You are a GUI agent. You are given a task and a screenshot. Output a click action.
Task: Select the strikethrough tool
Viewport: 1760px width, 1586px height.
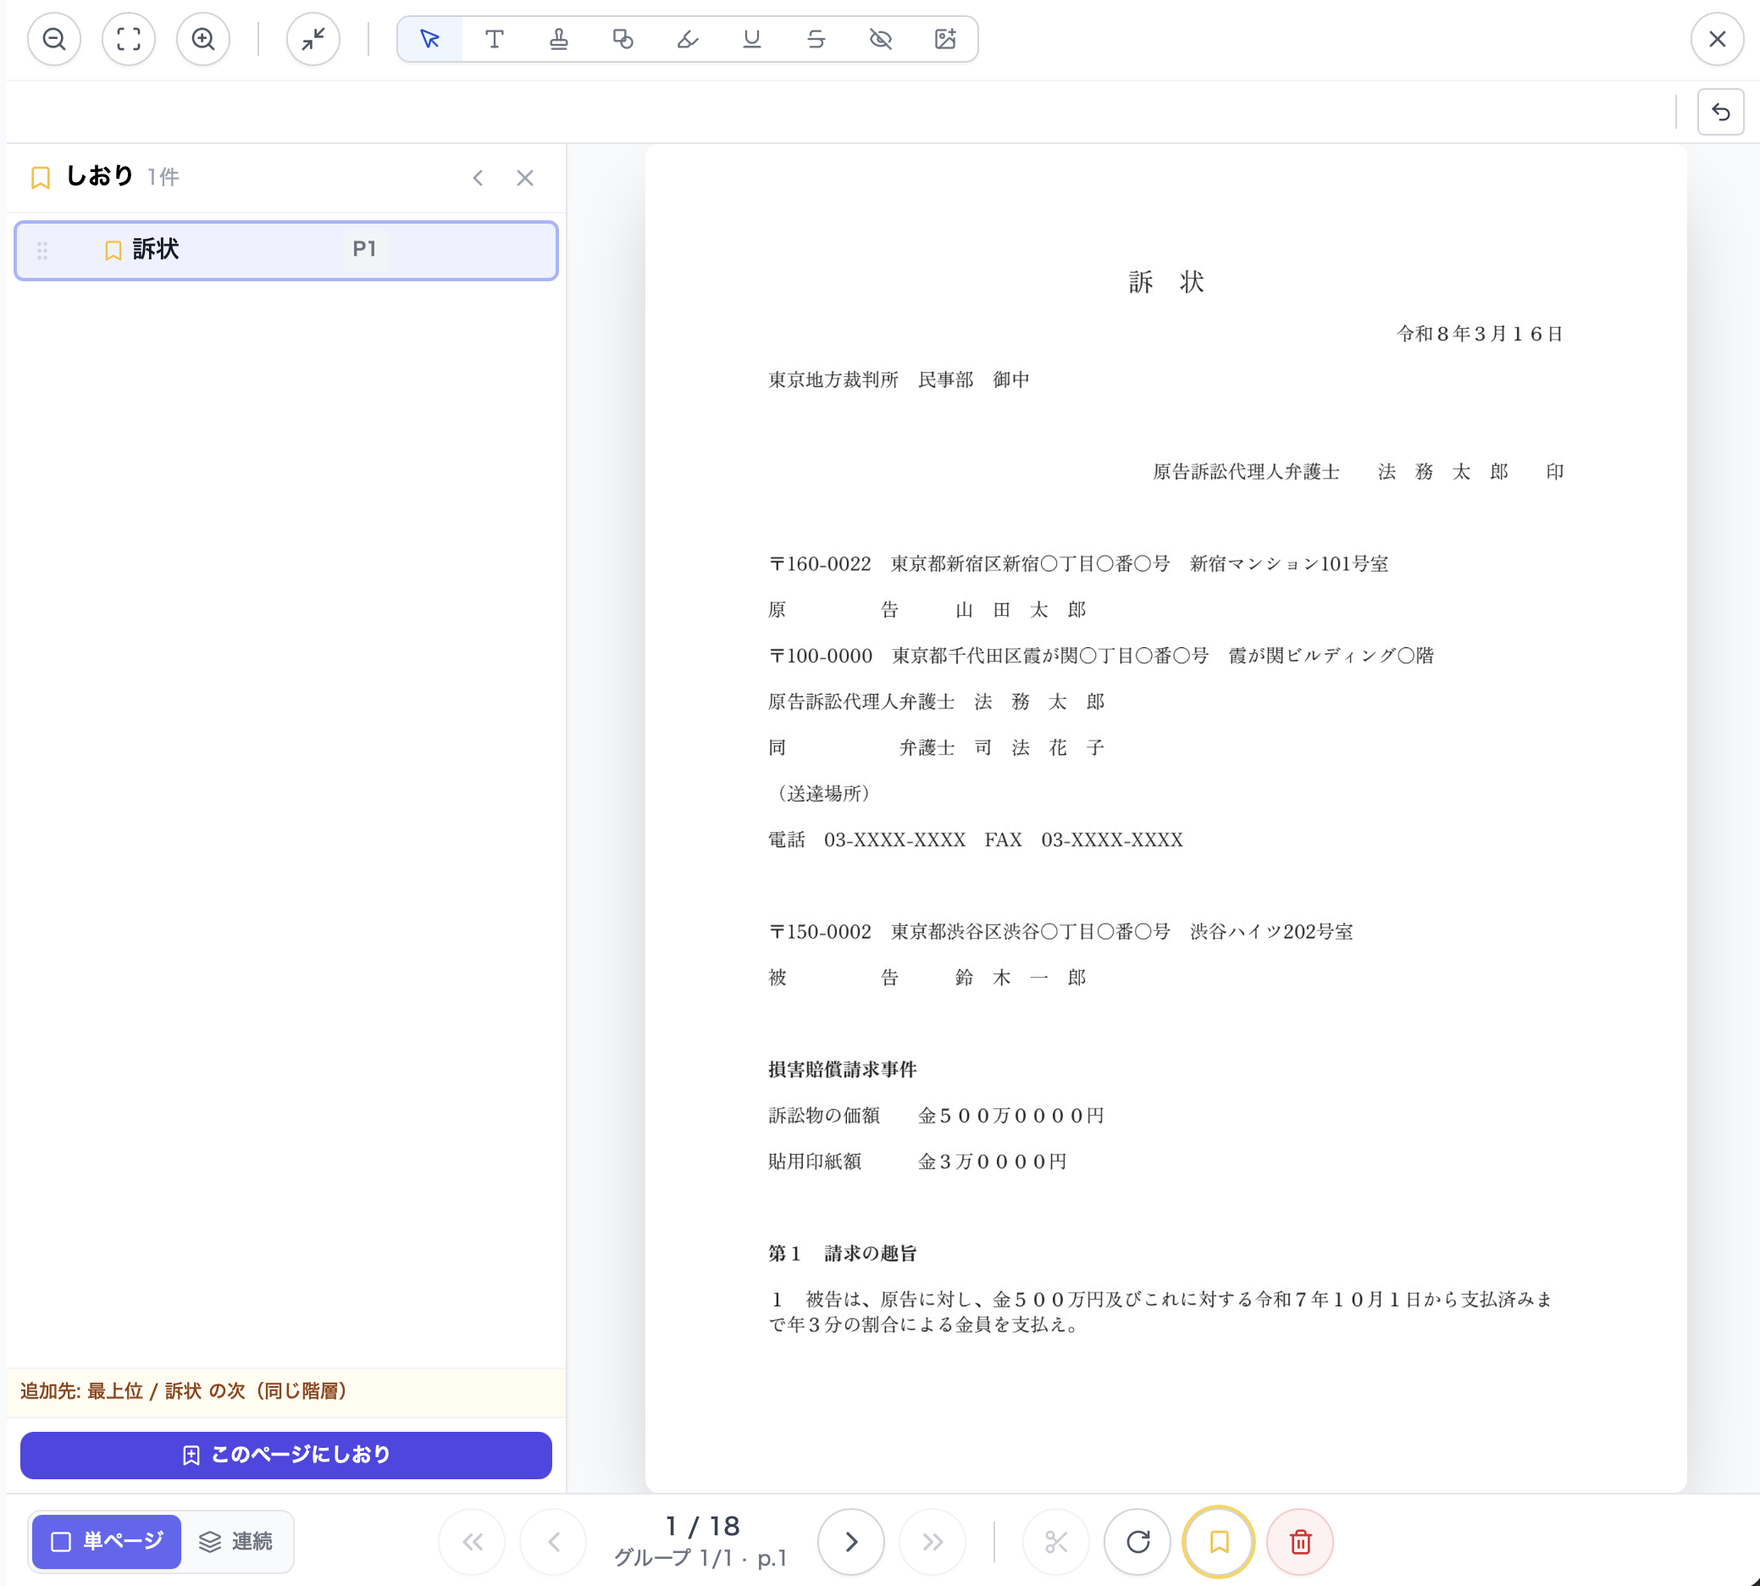point(816,39)
